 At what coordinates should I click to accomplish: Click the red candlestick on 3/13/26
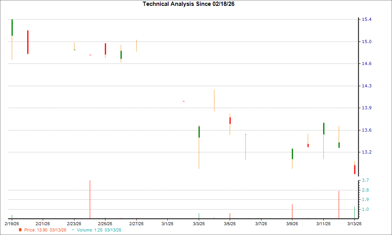[355, 169]
